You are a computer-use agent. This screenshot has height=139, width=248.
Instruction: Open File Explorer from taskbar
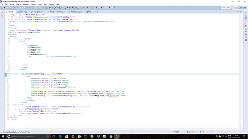point(92,136)
